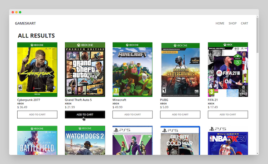Click the Grand Theft Auto 5 title
The width and height of the screenshot is (268, 164).
click(78, 100)
